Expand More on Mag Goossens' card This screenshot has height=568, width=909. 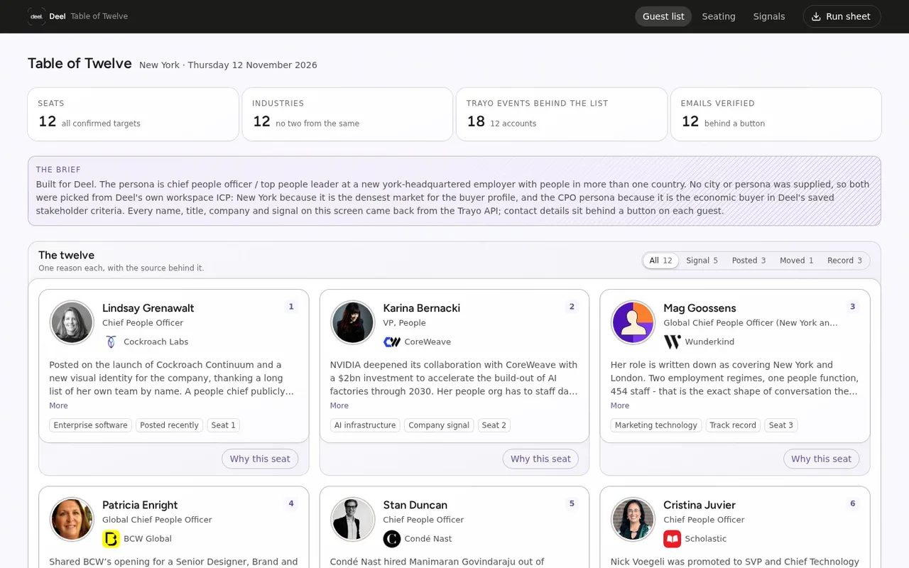[619, 405]
